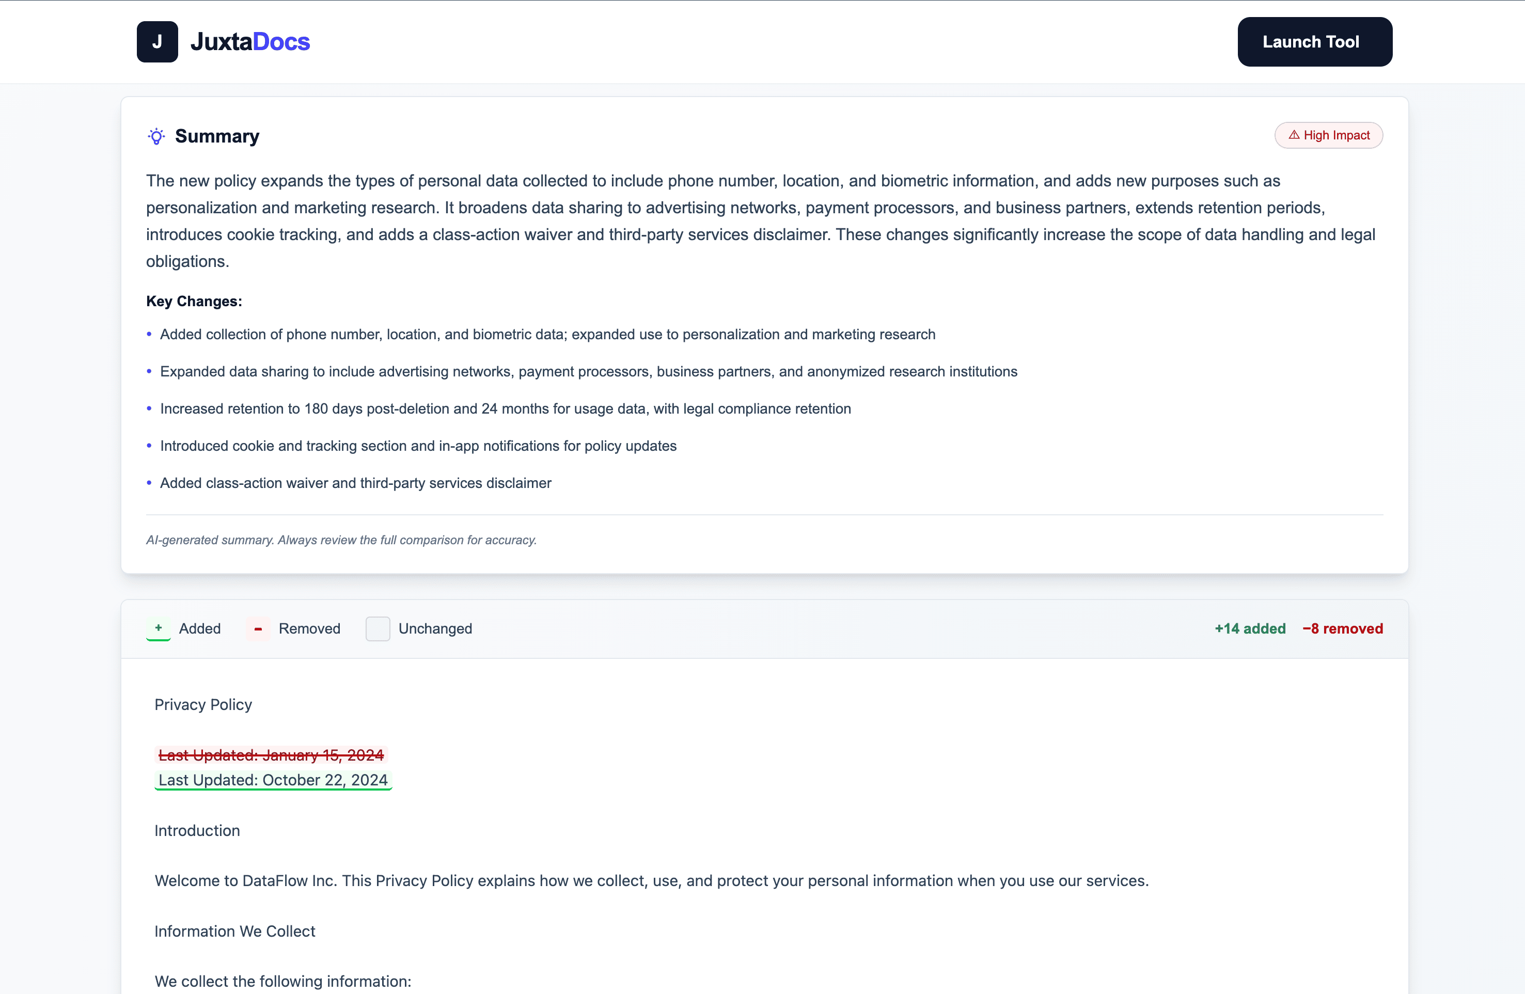Image resolution: width=1525 pixels, height=994 pixels.
Task: Click the warning triangle in High Impact badge
Action: tap(1294, 135)
